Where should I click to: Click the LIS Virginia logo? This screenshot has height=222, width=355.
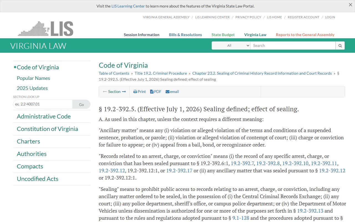point(46,29)
